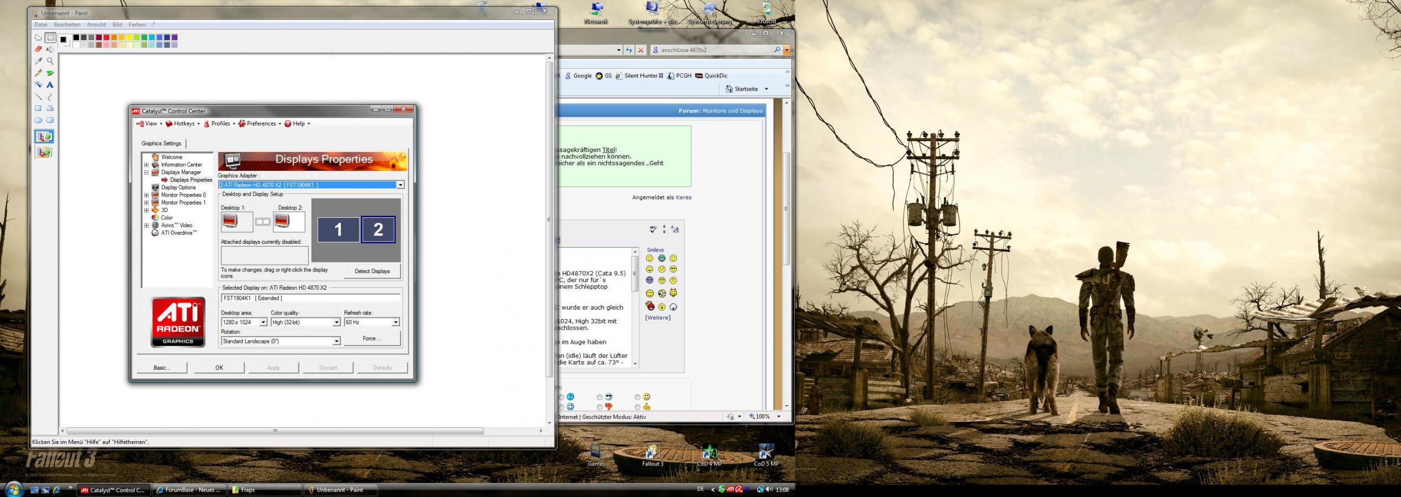Pick the Polygon shape tool in Paint

coord(50,108)
